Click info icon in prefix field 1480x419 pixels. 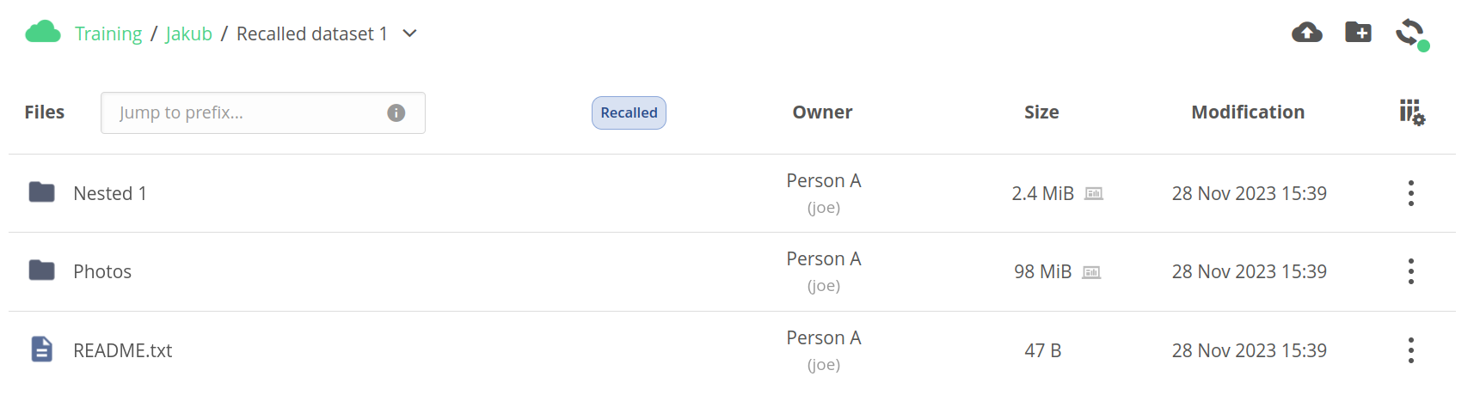point(396,113)
